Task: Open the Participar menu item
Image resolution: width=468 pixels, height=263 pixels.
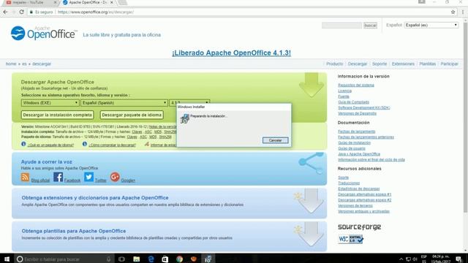Action: click(x=449, y=64)
